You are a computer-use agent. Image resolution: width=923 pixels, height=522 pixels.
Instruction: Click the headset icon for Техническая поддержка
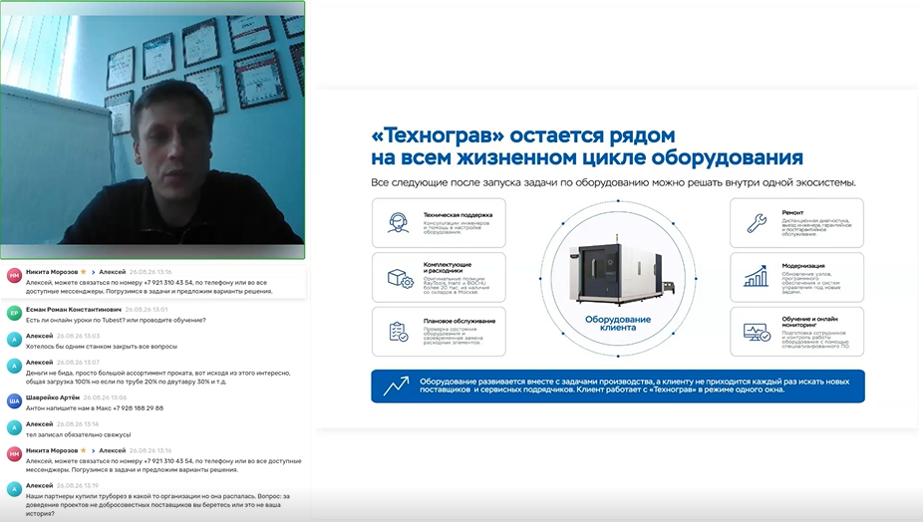[x=399, y=222]
